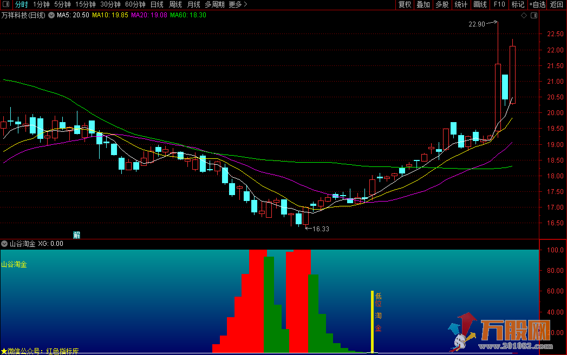Switch to the 分时 tab
The image size is (567, 355).
(21, 4)
